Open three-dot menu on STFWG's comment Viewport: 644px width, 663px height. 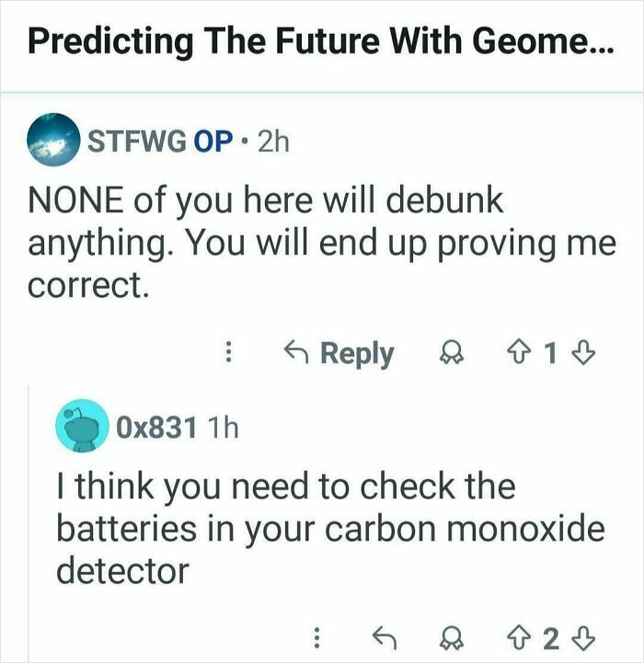point(228,352)
